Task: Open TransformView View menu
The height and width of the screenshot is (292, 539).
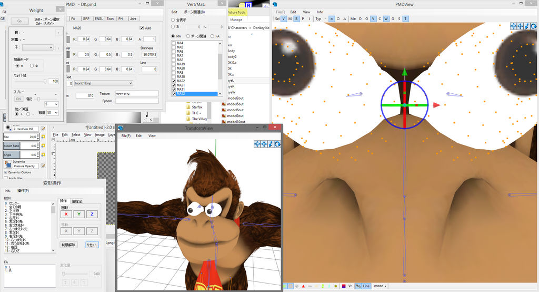Action: pyautogui.click(x=152, y=136)
